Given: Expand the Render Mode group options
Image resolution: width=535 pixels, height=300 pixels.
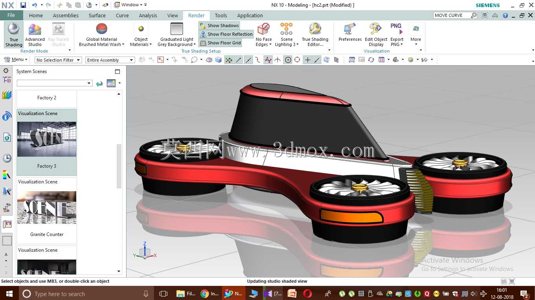Looking at the screenshot, I should pyautogui.click(x=70, y=50).
